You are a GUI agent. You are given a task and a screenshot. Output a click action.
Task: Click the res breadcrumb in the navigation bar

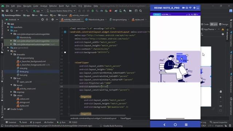tap(53, 15)
